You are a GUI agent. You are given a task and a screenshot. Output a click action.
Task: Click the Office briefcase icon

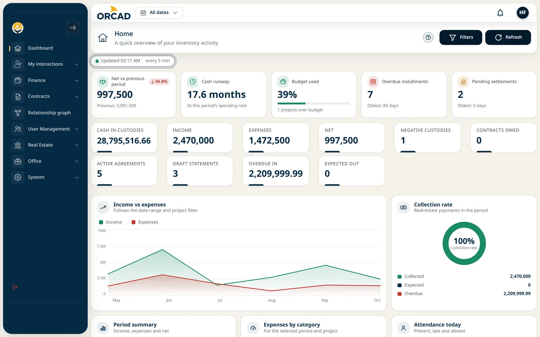coord(18,161)
